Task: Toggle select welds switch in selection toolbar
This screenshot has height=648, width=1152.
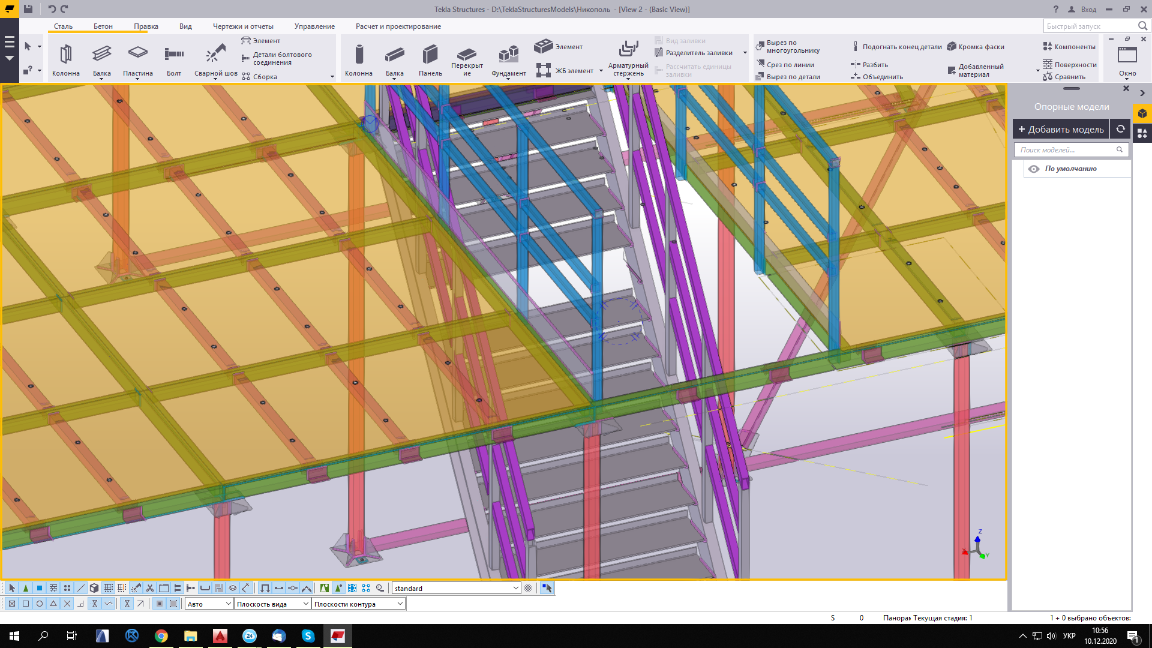Action: point(136,588)
